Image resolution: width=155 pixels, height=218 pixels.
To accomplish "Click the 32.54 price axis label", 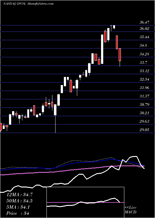I will [144, 79].
